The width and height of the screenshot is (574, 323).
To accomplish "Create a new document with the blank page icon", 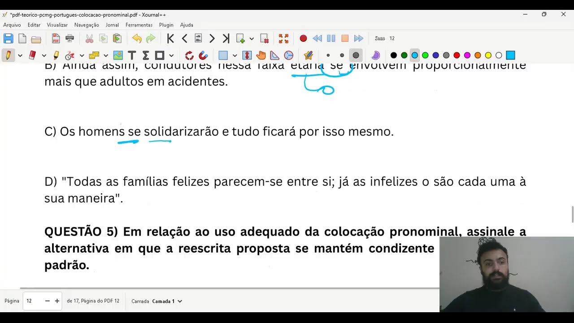I will tap(22, 39).
